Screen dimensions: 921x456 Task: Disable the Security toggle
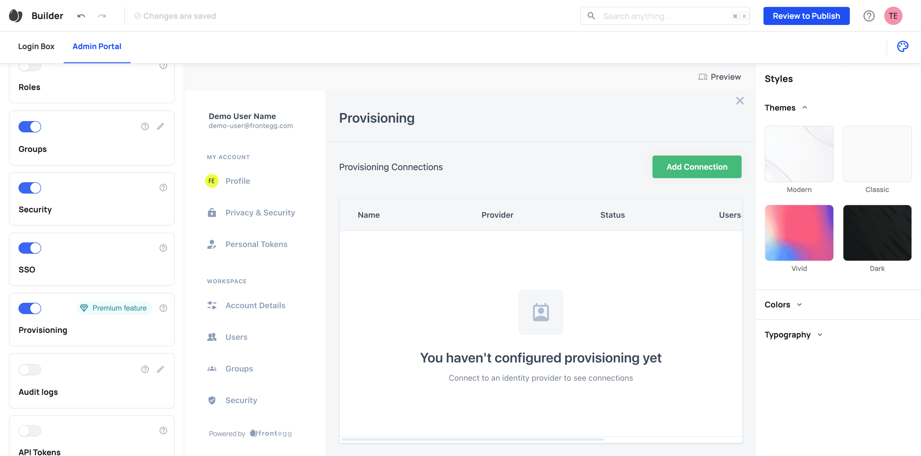[30, 188]
